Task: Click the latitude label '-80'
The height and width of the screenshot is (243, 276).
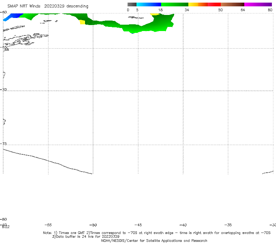Action: 3,219
